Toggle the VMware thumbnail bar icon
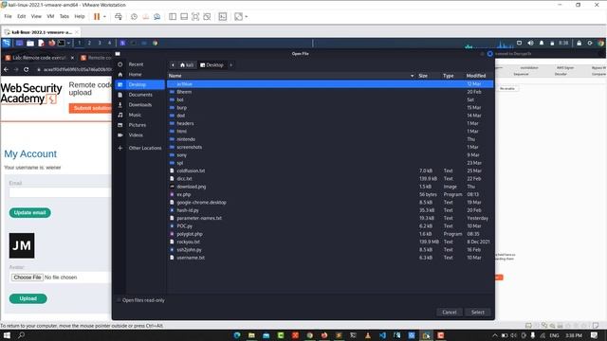This screenshot has height=341, width=607. [x=184, y=17]
